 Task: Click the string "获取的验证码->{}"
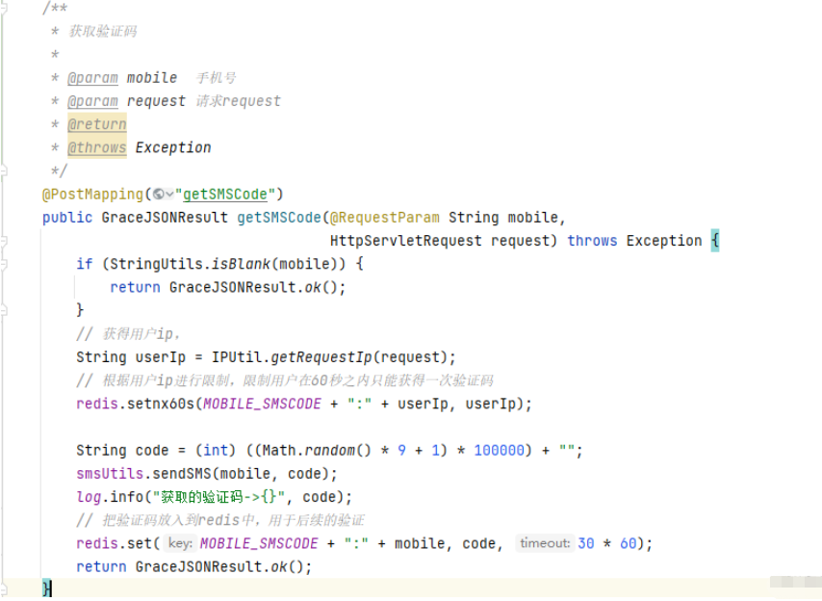pos(219,497)
